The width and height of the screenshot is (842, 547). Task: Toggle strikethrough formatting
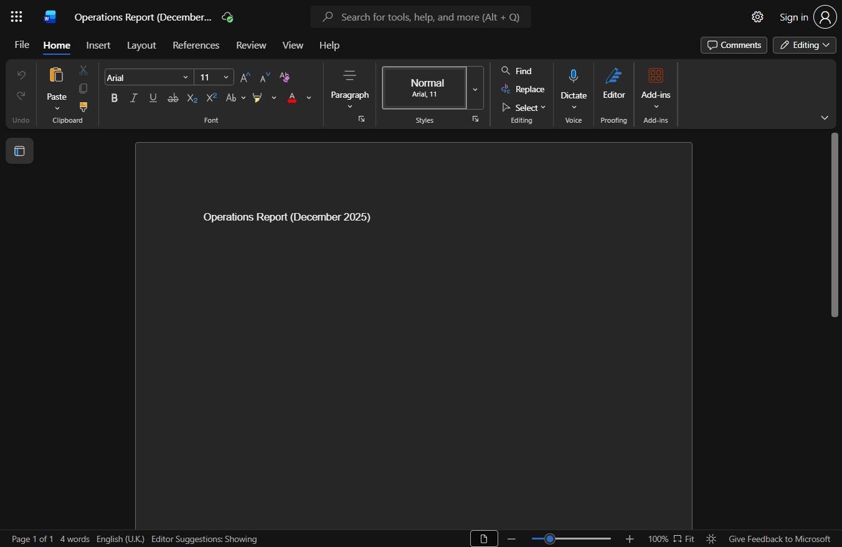173,98
